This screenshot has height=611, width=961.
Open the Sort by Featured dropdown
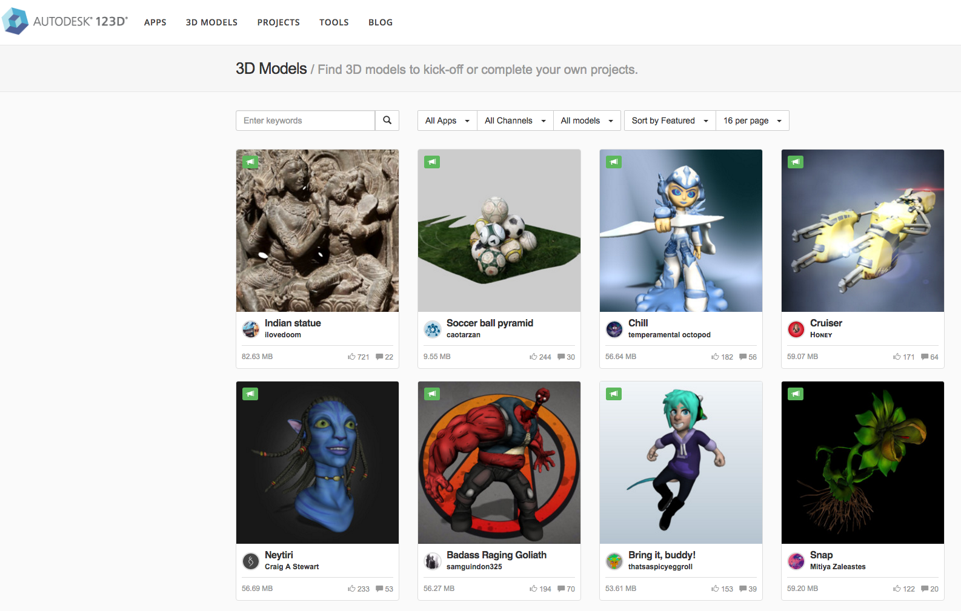pyautogui.click(x=670, y=121)
